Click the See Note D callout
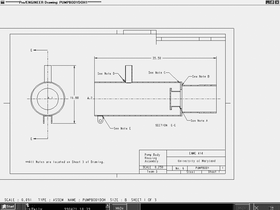The height and width of the screenshot is (210, 280). pos(106,74)
